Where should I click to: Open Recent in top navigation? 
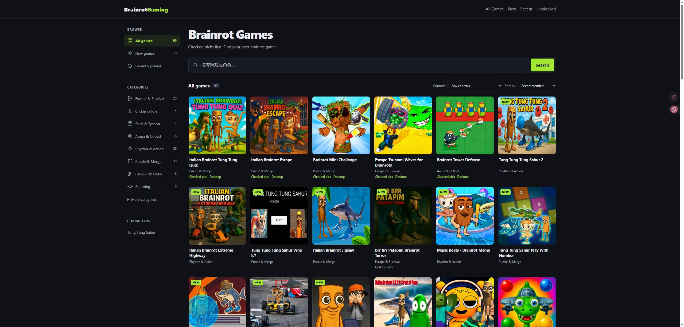point(526,9)
